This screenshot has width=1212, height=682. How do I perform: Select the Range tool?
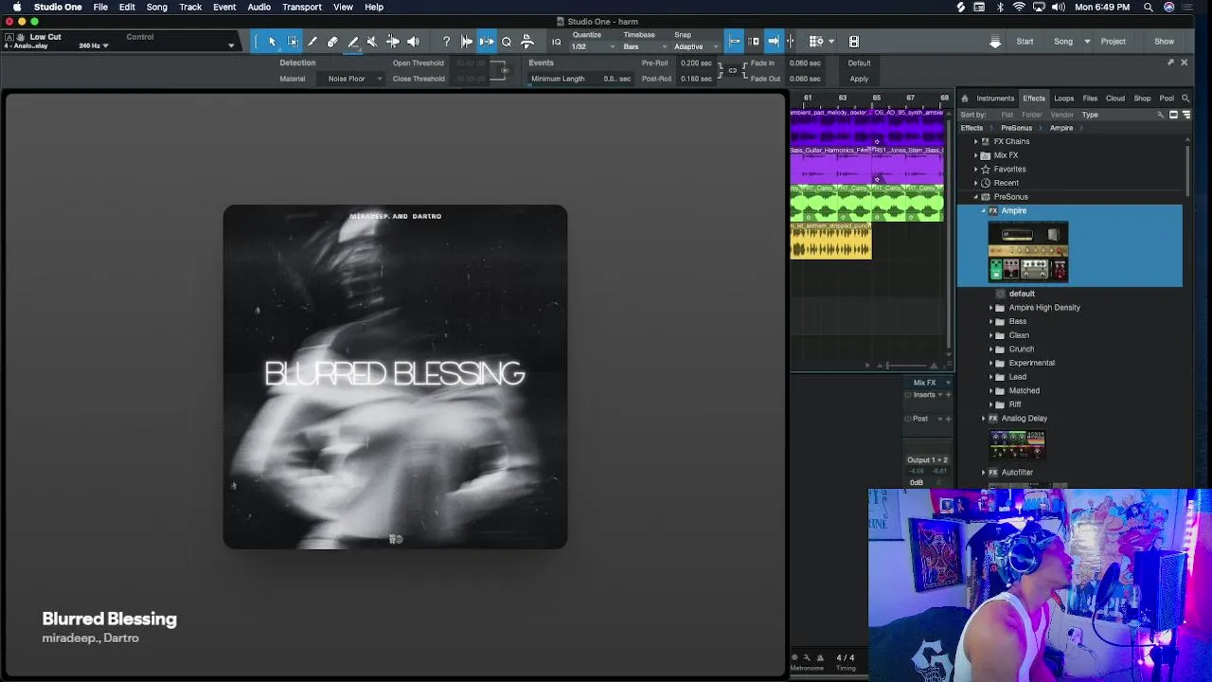[293, 42]
